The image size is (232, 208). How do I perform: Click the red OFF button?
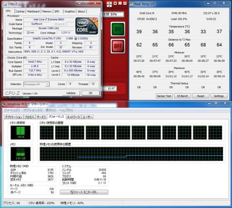(118, 46)
